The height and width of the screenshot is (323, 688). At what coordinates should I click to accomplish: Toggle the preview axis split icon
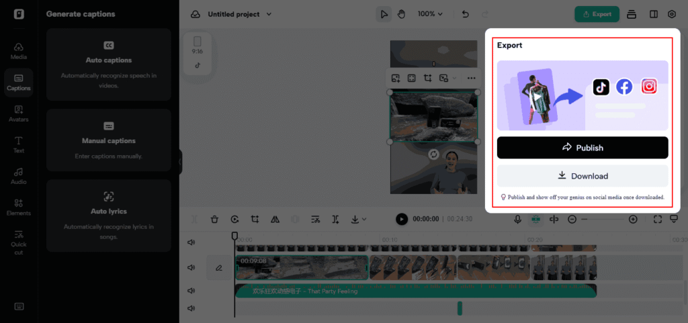[x=554, y=219]
